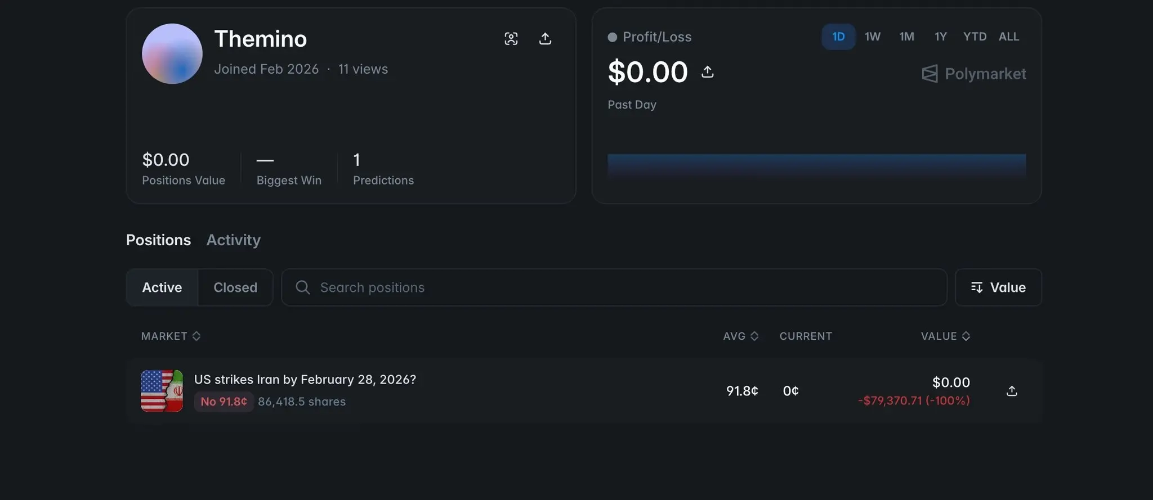Click the profile scan/QR icon beside Themino
Screen dimensions: 1153x500
(511, 39)
